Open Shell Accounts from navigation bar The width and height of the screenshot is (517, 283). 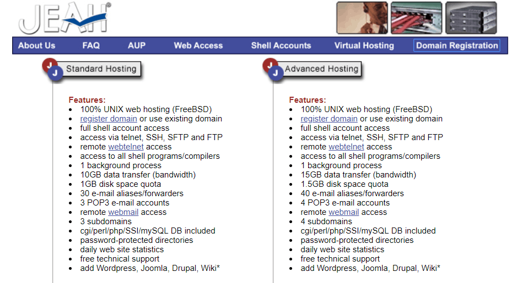point(281,46)
